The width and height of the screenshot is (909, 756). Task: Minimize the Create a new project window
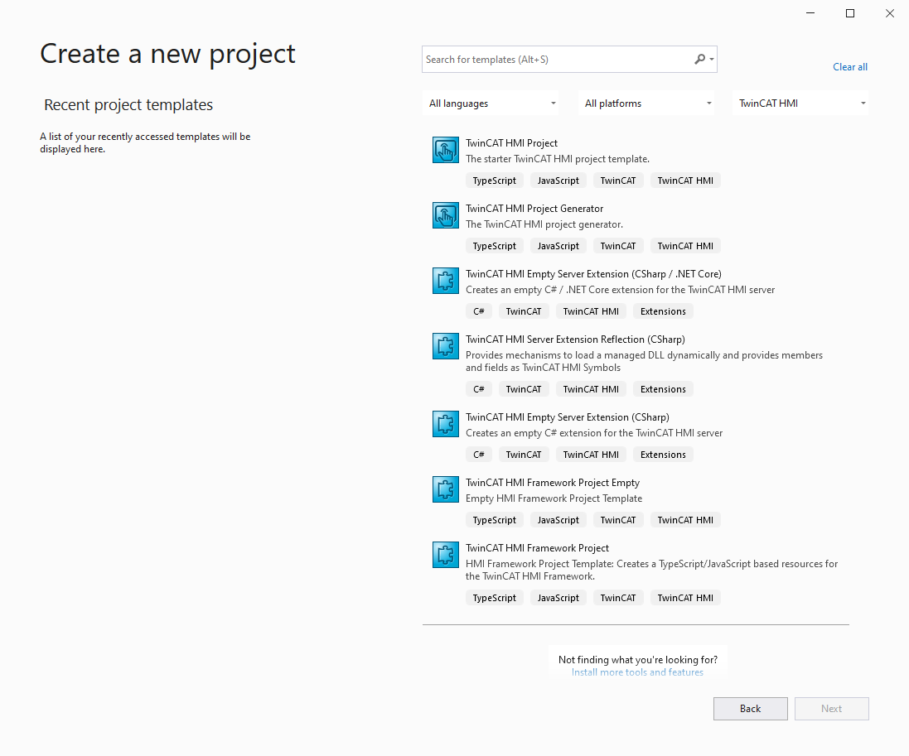coord(810,13)
